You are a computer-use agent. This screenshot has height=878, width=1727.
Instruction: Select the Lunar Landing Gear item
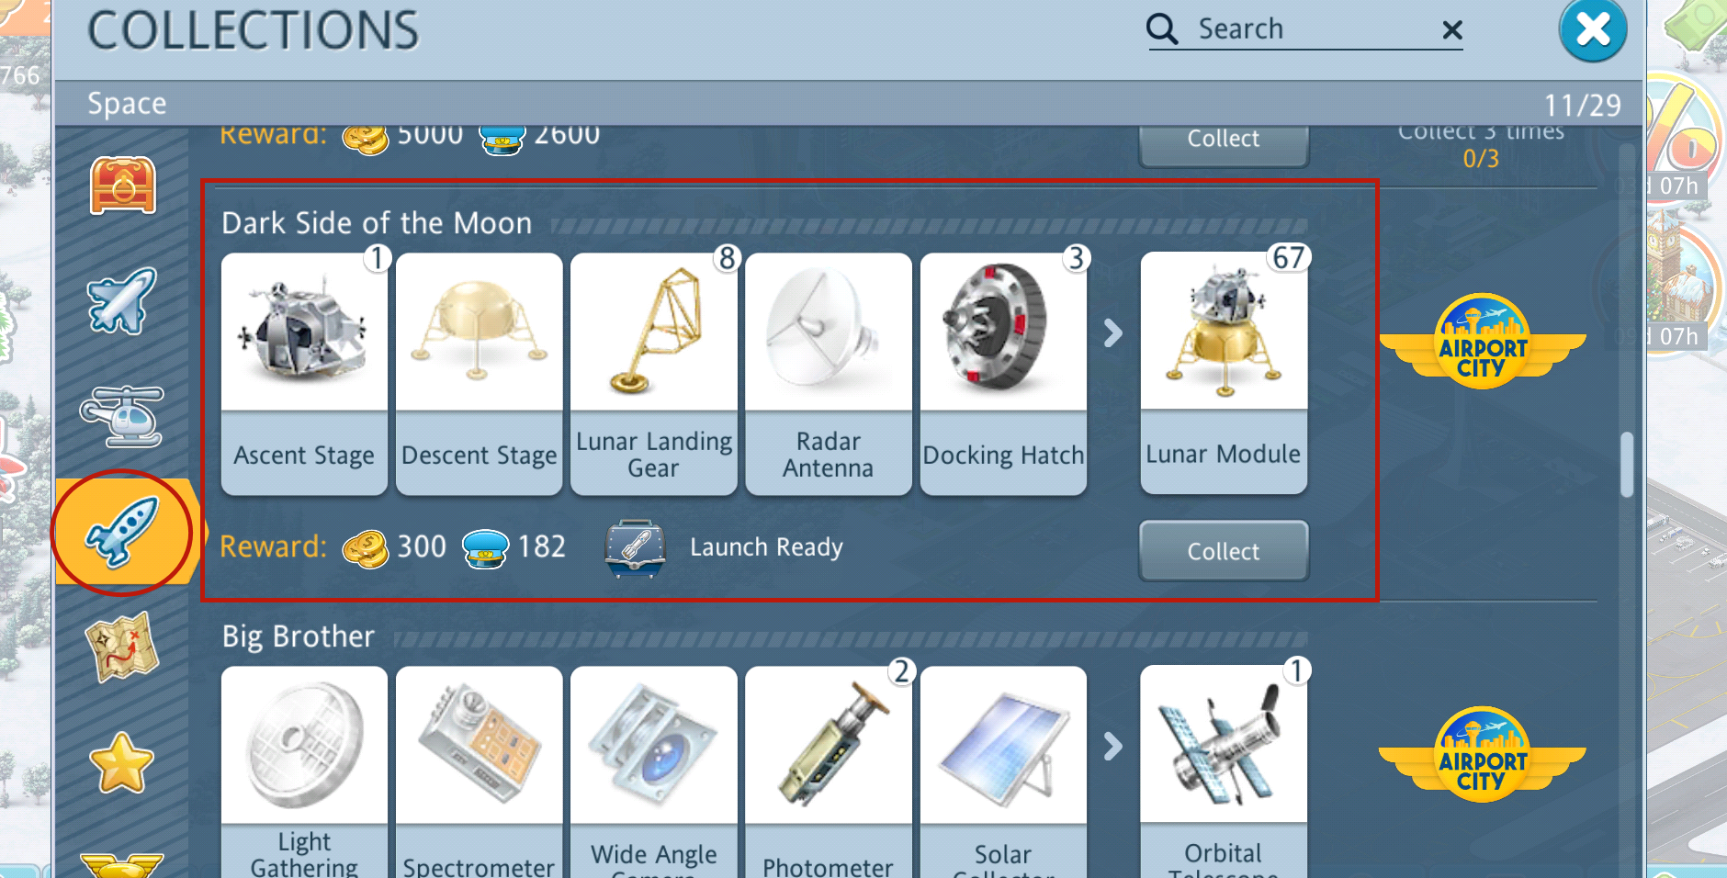click(653, 374)
